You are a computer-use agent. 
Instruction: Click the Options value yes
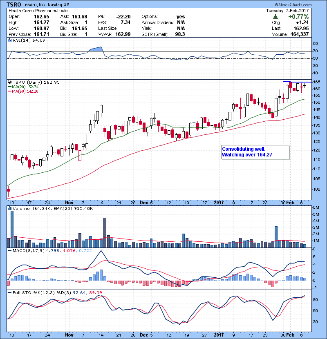point(181,17)
